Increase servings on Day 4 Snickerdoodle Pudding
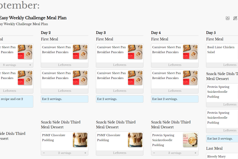238x159 pixels. pos(195,153)
